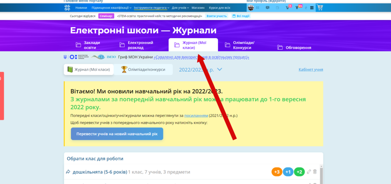This screenshot has width=391, height=184.
Task: Click the class list scrollbar up arrow
Action: pos(322,166)
